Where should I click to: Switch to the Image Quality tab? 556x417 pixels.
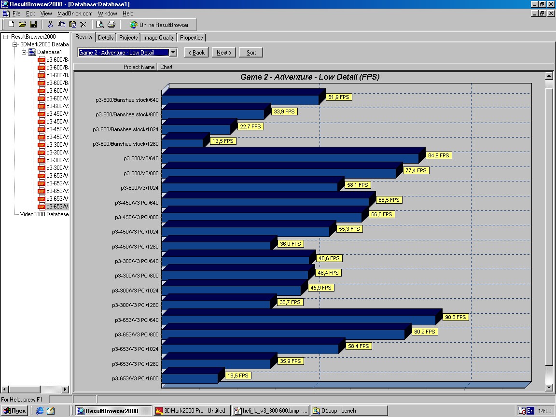(158, 37)
